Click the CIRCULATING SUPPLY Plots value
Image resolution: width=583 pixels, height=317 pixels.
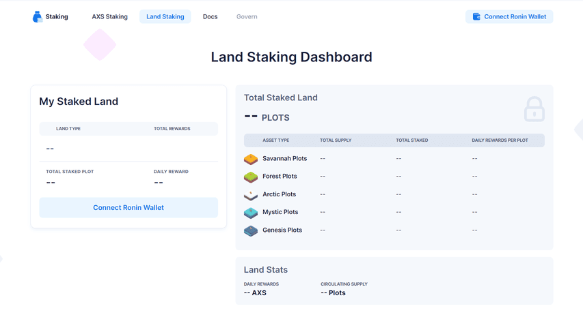pyautogui.click(x=333, y=293)
